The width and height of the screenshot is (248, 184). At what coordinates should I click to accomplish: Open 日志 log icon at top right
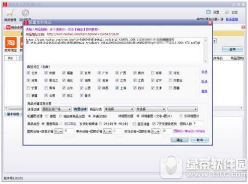(x=227, y=12)
